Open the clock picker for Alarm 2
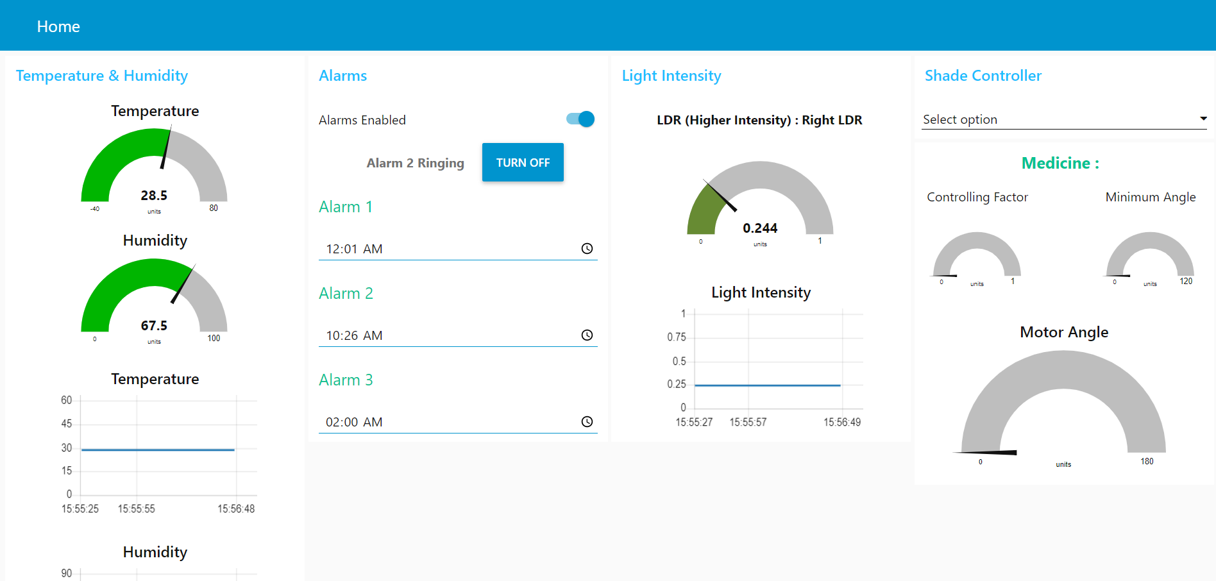 pos(587,335)
